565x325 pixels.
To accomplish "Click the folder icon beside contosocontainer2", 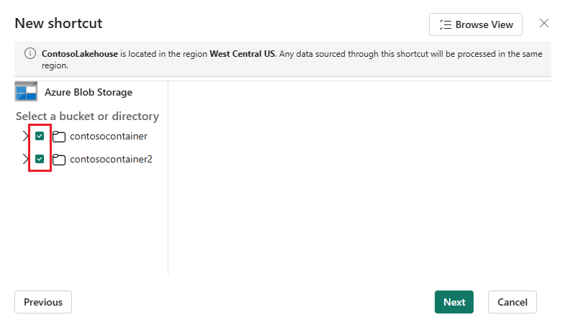I will 59,159.
